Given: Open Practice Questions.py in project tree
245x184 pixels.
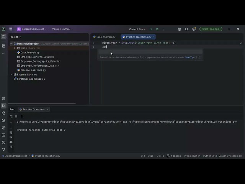Looking at the screenshot, I should 31,70.
